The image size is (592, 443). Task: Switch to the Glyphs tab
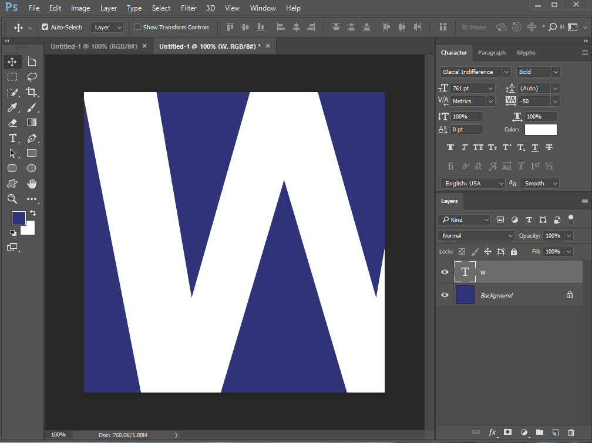click(526, 52)
